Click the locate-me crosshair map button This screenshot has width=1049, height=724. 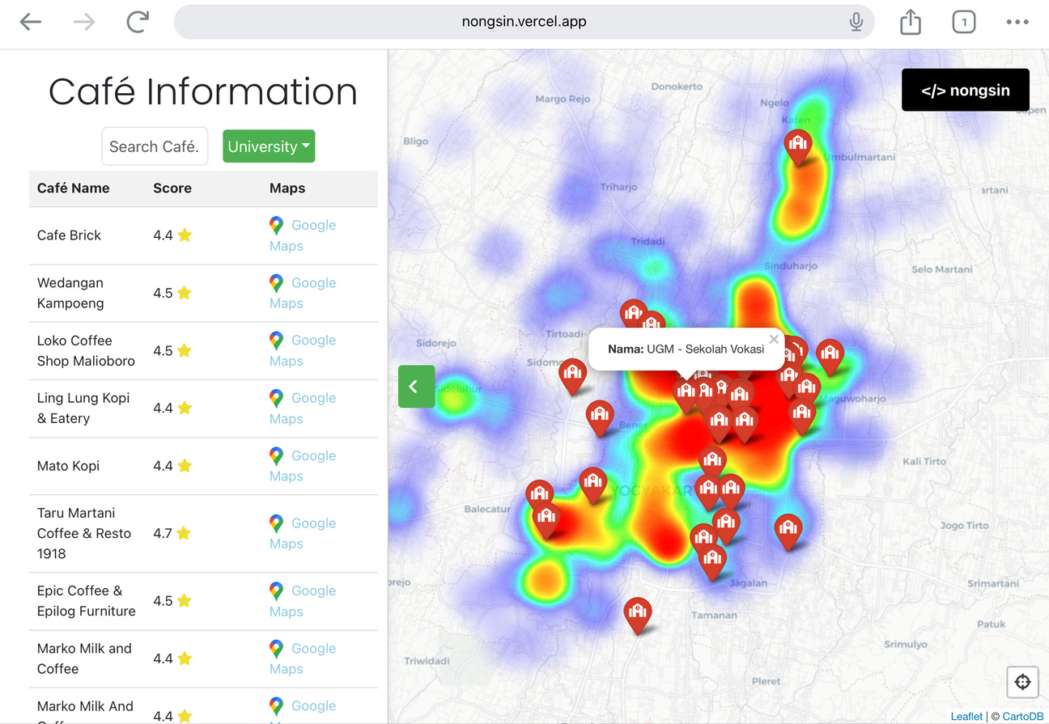[1022, 682]
